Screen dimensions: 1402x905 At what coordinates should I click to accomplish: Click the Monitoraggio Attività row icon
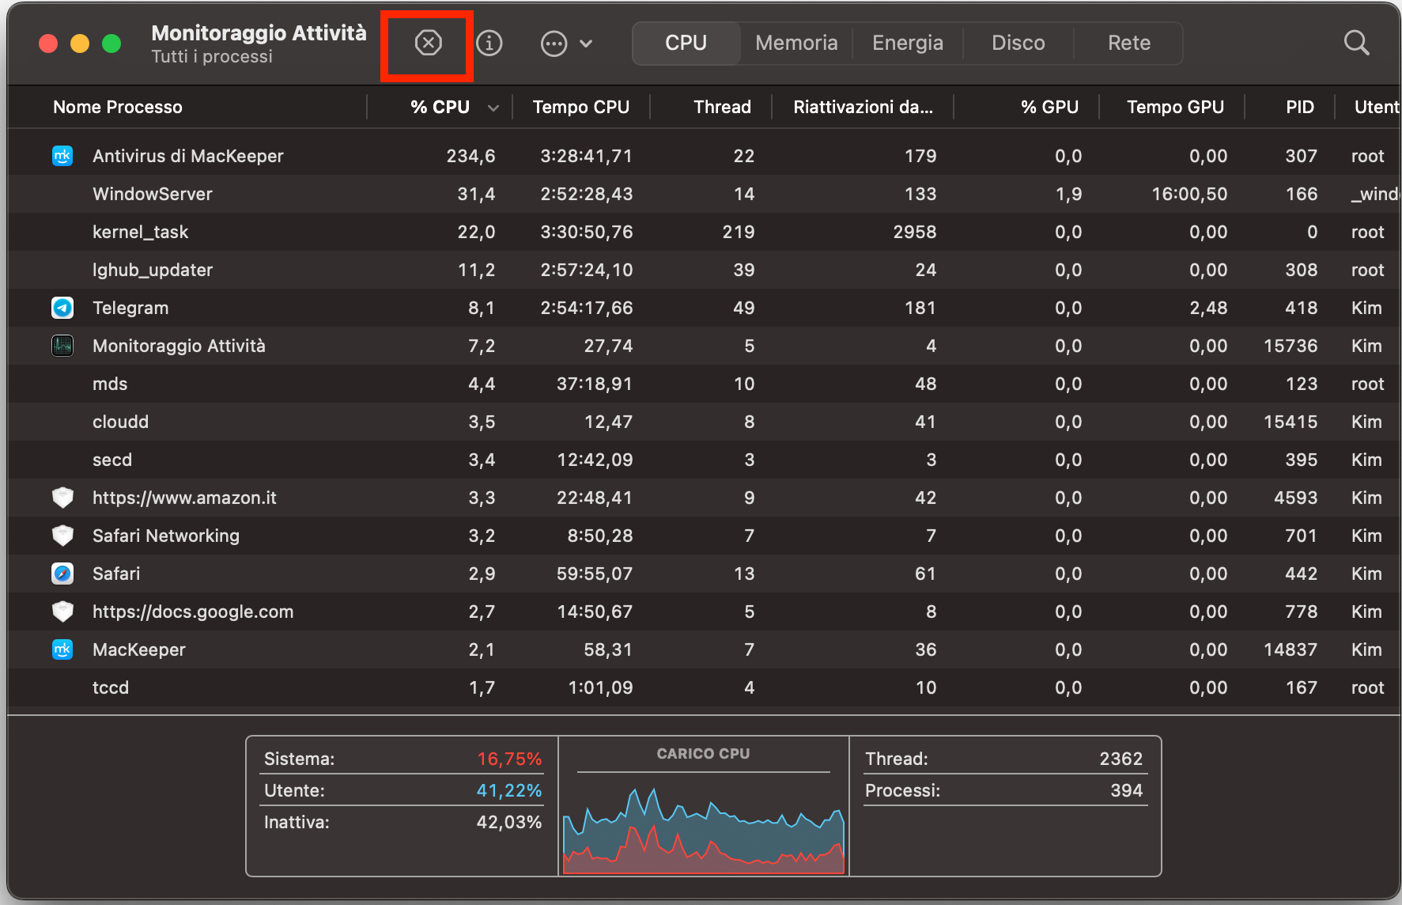pos(62,346)
